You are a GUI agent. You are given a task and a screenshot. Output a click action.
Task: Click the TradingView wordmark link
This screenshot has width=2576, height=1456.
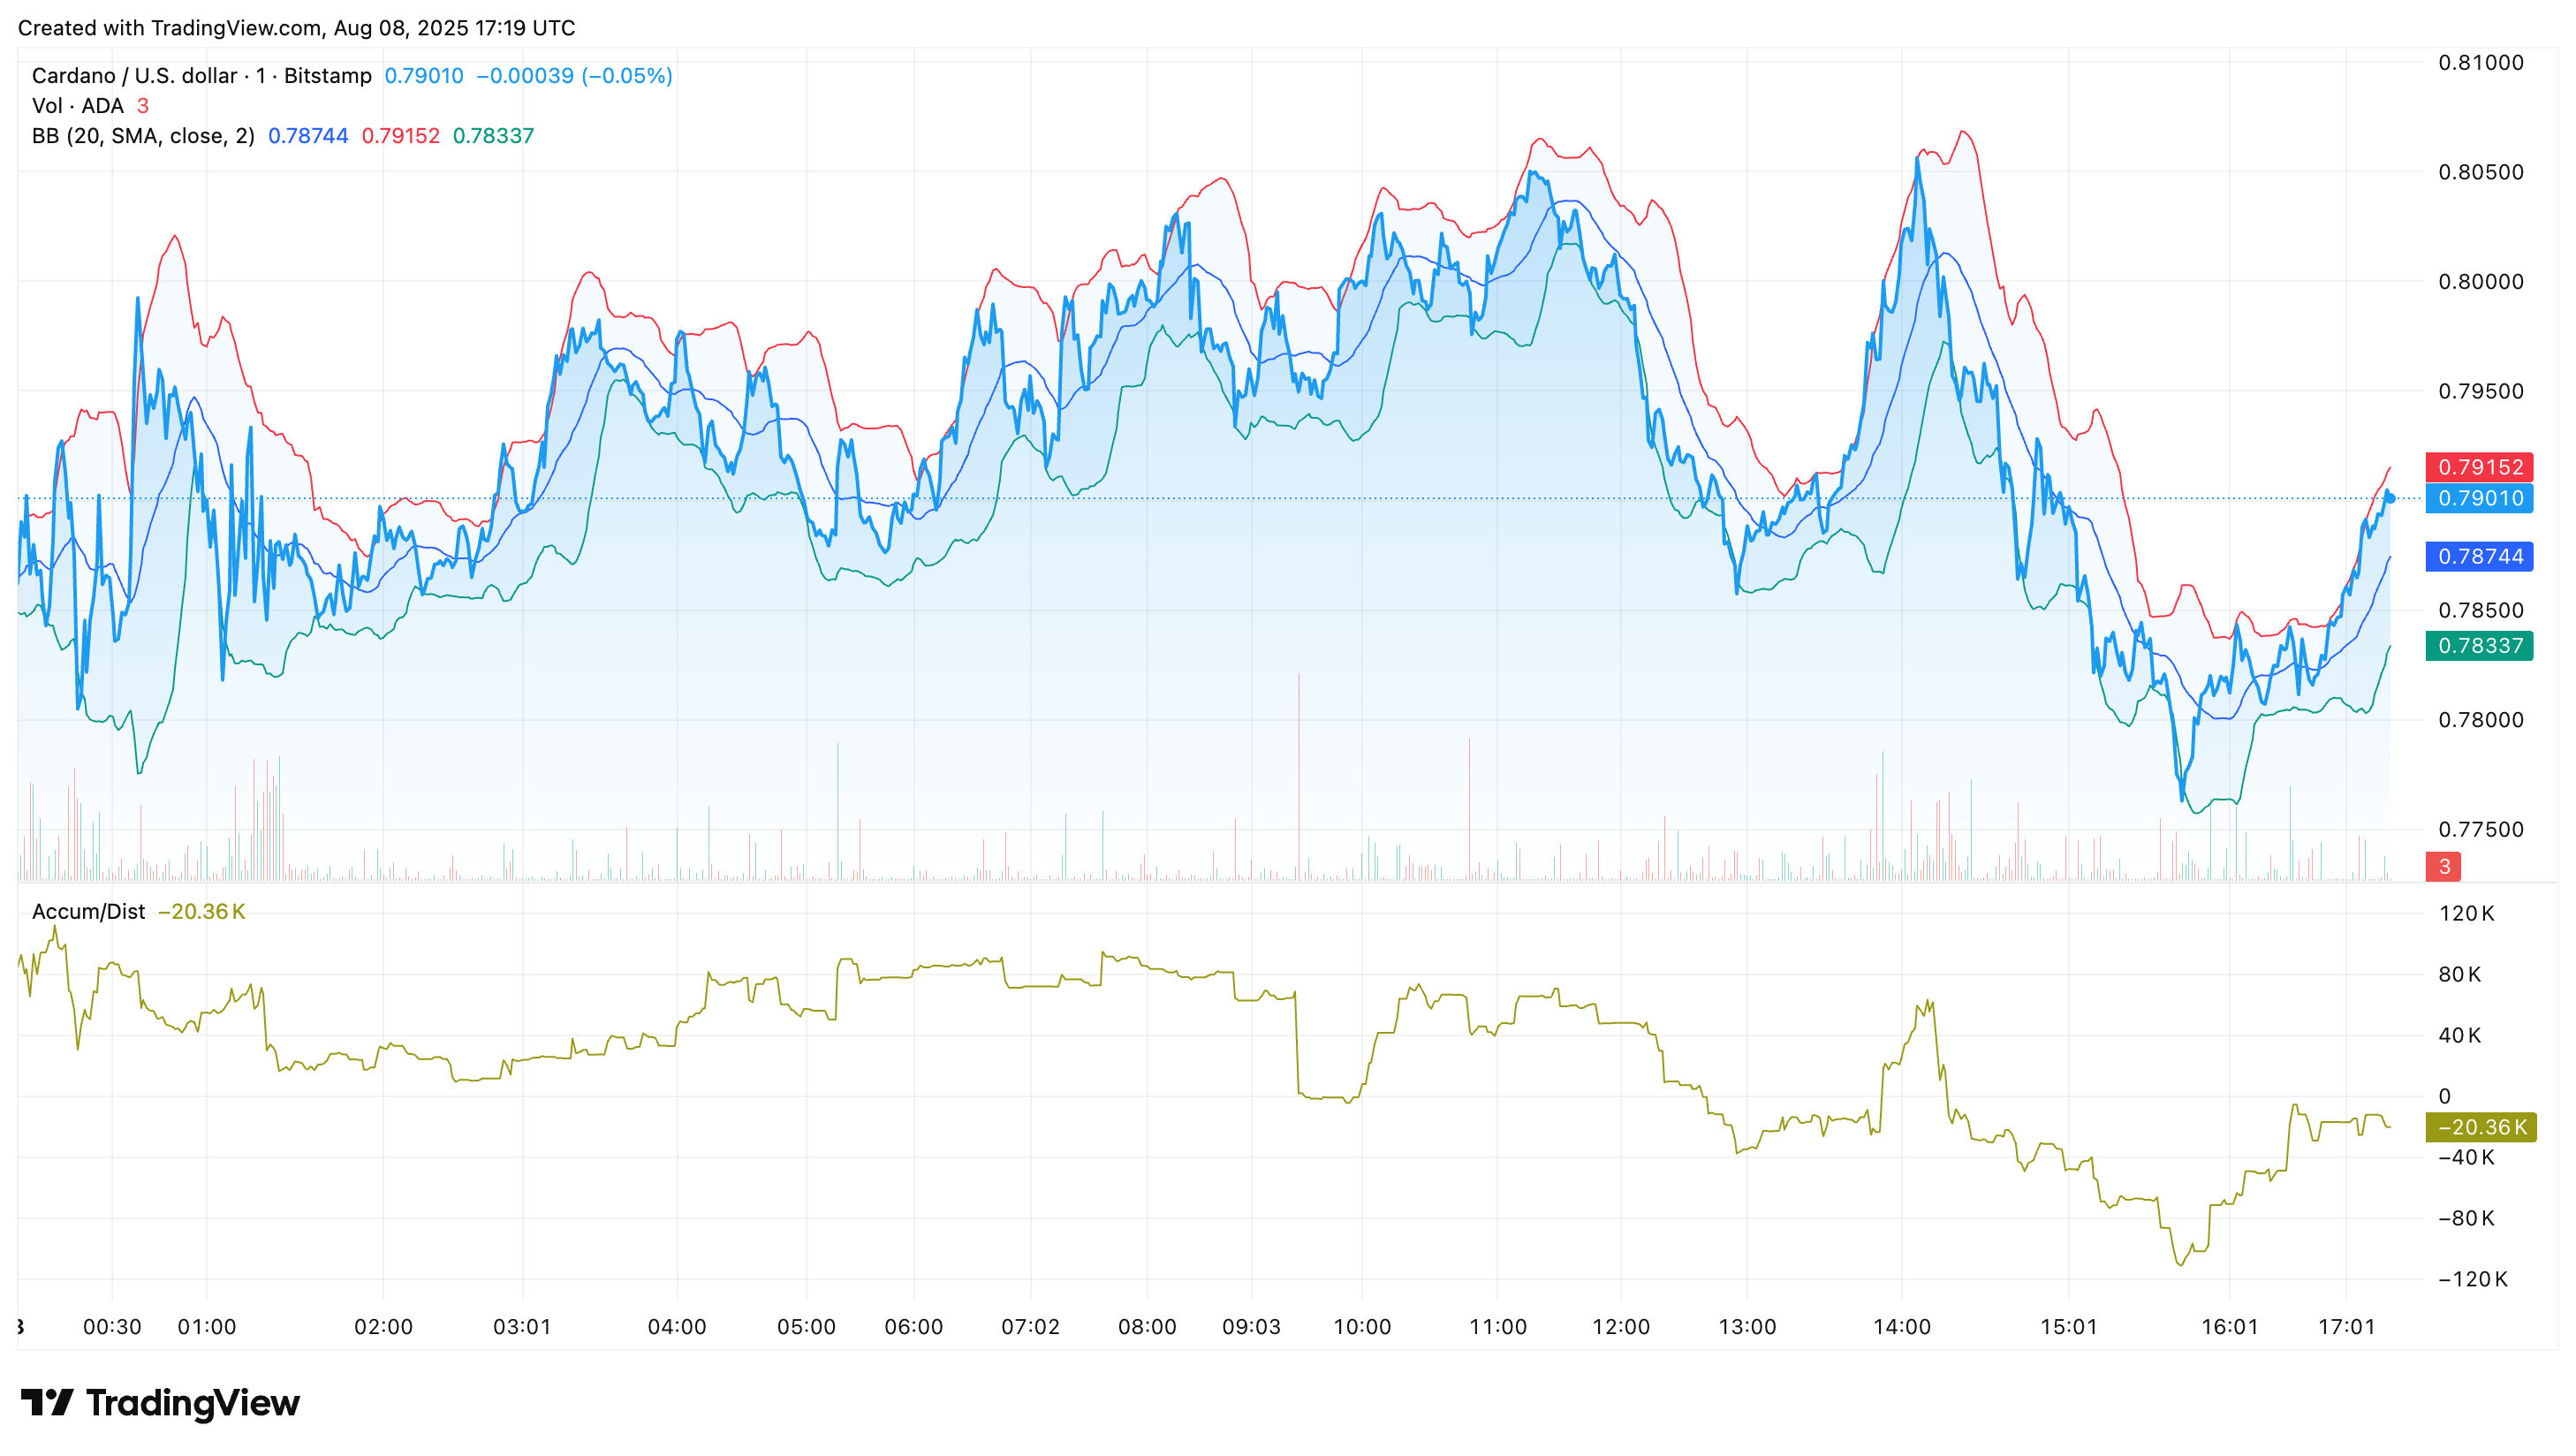pyautogui.click(x=193, y=1403)
